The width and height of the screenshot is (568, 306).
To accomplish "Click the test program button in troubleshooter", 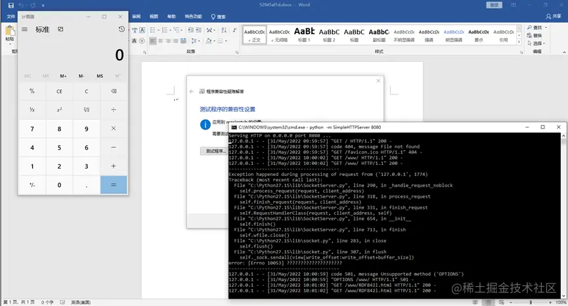I will (215, 151).
